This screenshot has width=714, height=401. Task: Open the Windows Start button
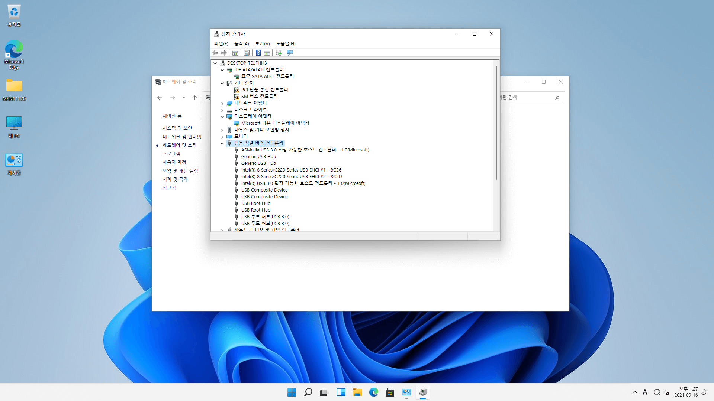(x=292, y=392)
